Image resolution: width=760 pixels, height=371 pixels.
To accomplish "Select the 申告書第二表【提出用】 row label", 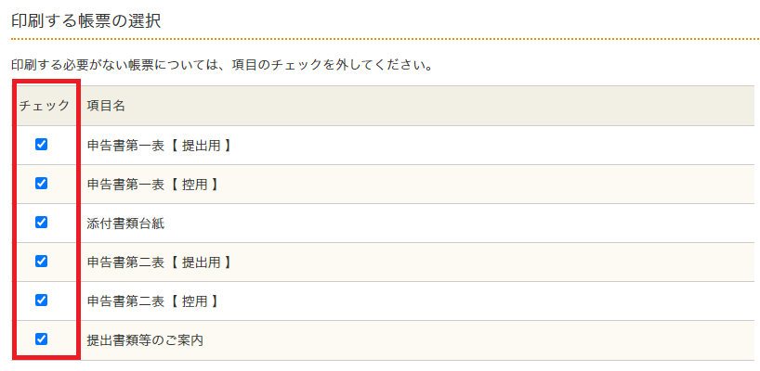I will pos(158,262).
